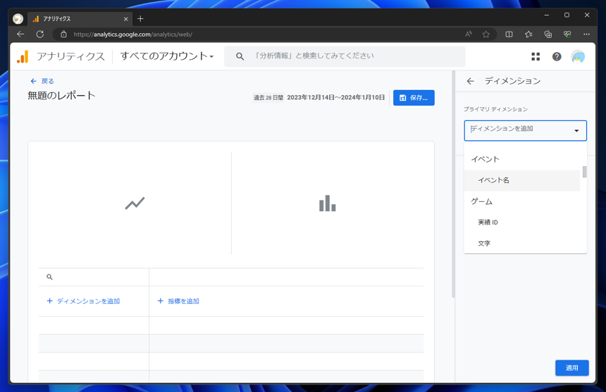Close the アナリティクス tab
Viewport: 606px width, 392px height.
(x=125, y=19)
